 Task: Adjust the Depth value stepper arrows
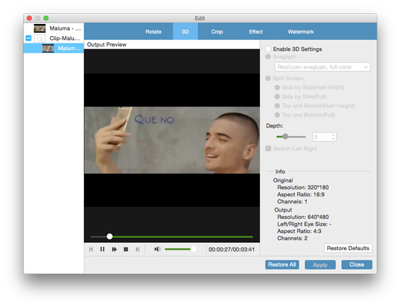333,137
